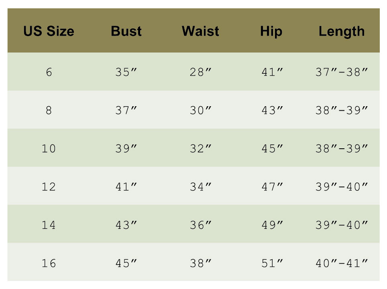Click the Waist column header
The width and height of the screenshot is (387, 289).
(200, 31)
